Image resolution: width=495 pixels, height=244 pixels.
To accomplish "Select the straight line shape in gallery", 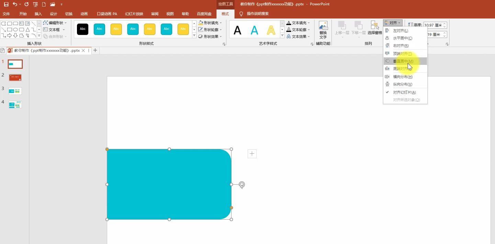I will [34, 23].
